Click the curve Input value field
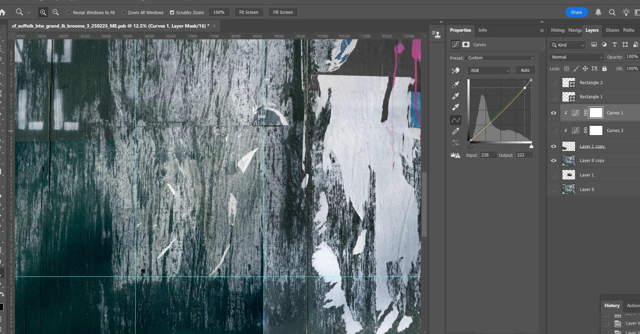 tap(488, 155)
